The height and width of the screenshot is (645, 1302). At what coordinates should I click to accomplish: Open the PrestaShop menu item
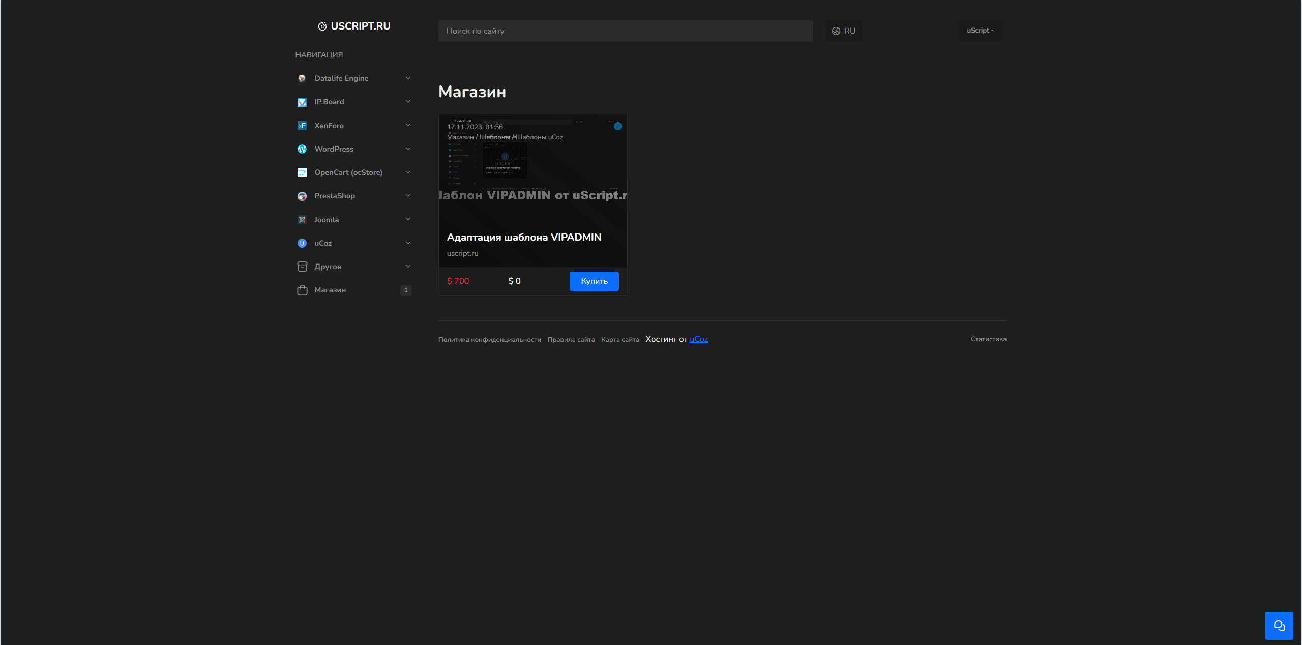tap(354, 196)
